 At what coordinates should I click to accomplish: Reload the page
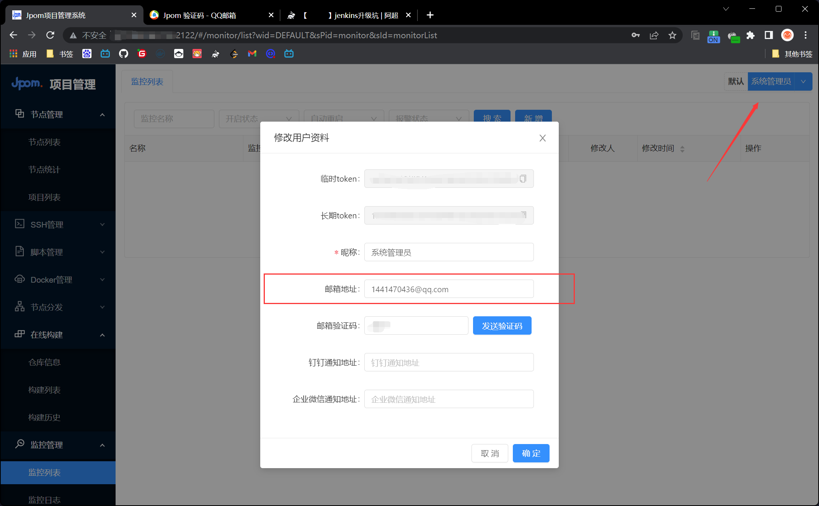coord(50,35)
